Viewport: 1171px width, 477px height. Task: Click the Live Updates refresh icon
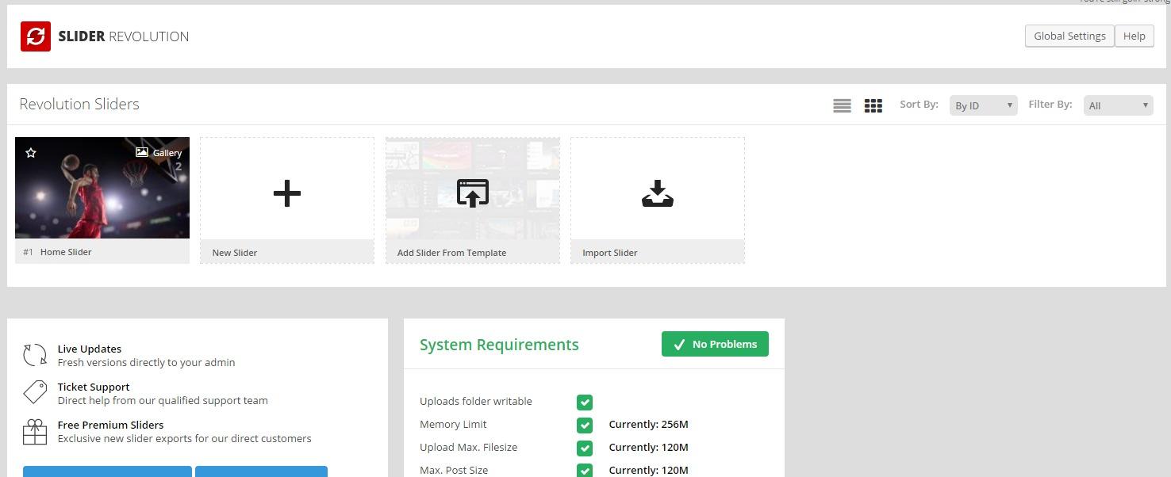tap(35, 355)
